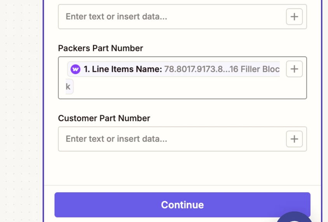Click the wrapped 'k' pill fragment
Screen dimensions: 328x222
tap(68, 86)
